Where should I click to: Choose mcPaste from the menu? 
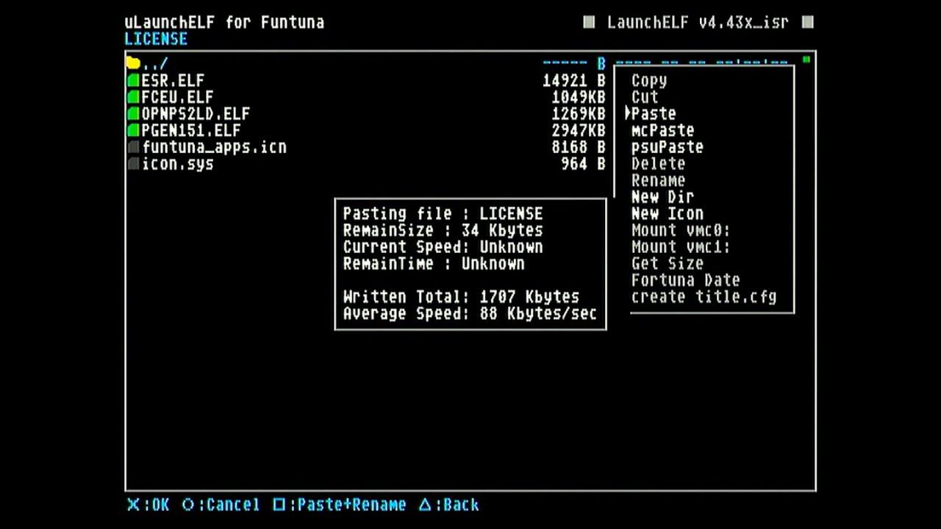(x=662, y=131)
